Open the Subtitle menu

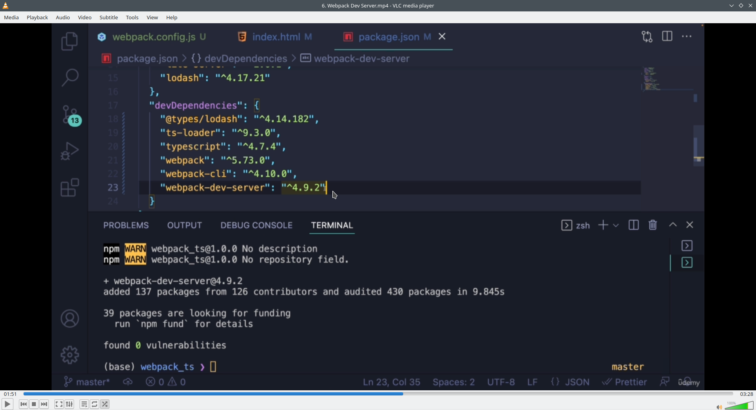tap(109, 18)
